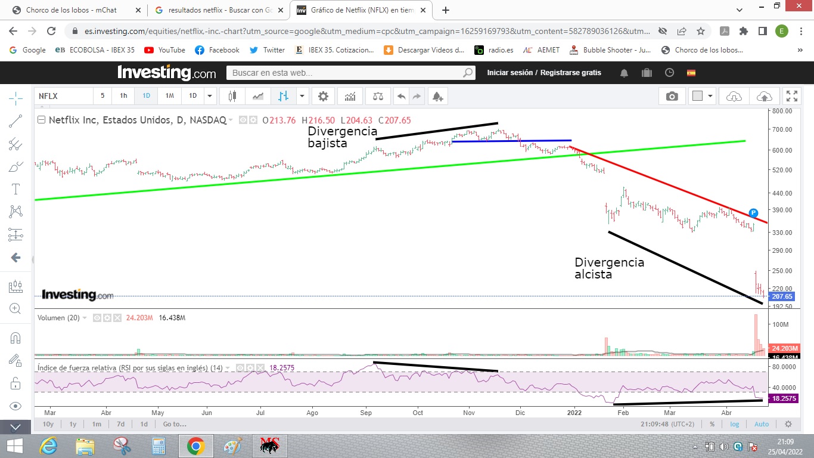Open the pattern drawing tools
814x458 pixels.
click(x=15, y=212)
